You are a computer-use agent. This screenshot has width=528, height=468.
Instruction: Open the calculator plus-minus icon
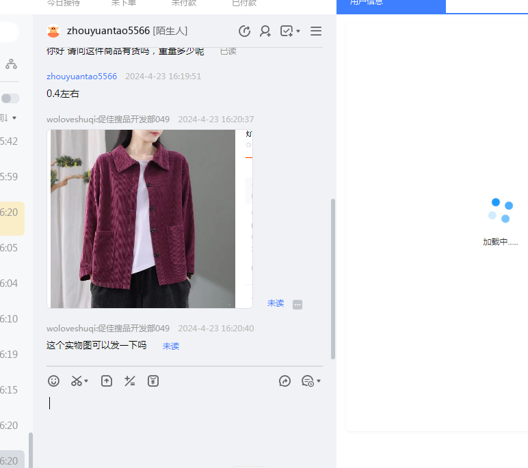[x=130, y=381]
